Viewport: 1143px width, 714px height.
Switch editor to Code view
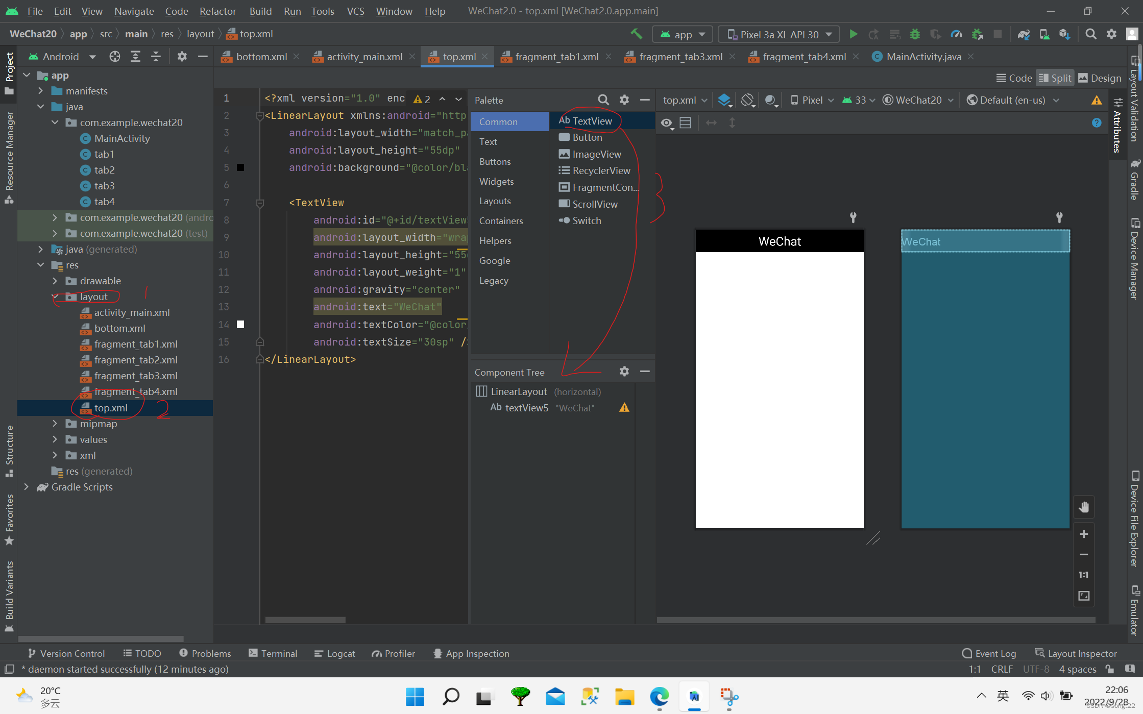(1014, 78)
